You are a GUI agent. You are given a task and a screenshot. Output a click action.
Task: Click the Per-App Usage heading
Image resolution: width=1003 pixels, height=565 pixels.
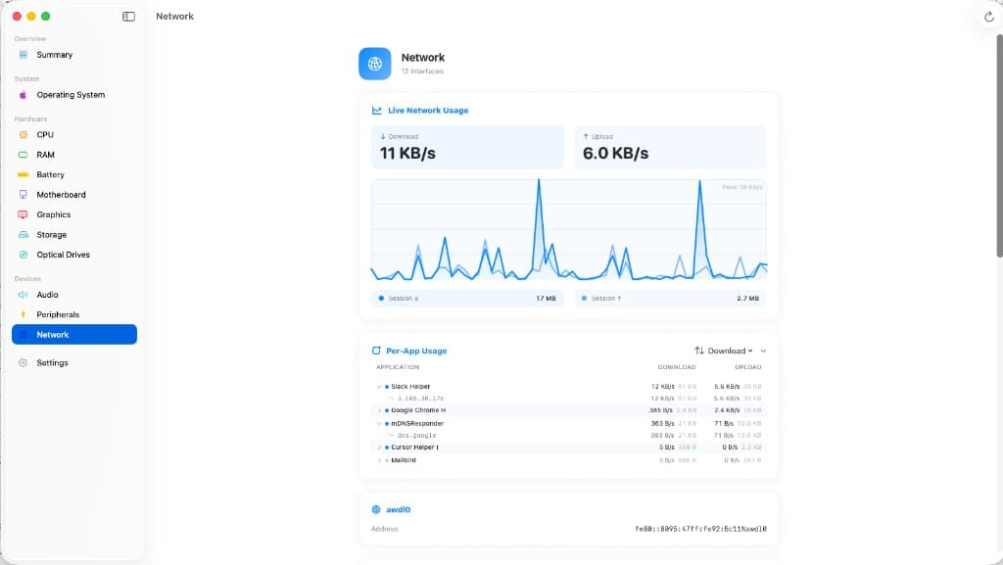[x=416, y=351]
